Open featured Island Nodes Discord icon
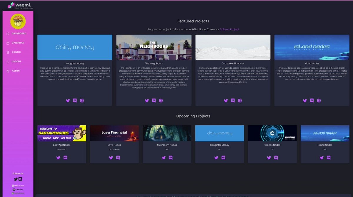This screenshot has width=353, height=197. point(312,100)
